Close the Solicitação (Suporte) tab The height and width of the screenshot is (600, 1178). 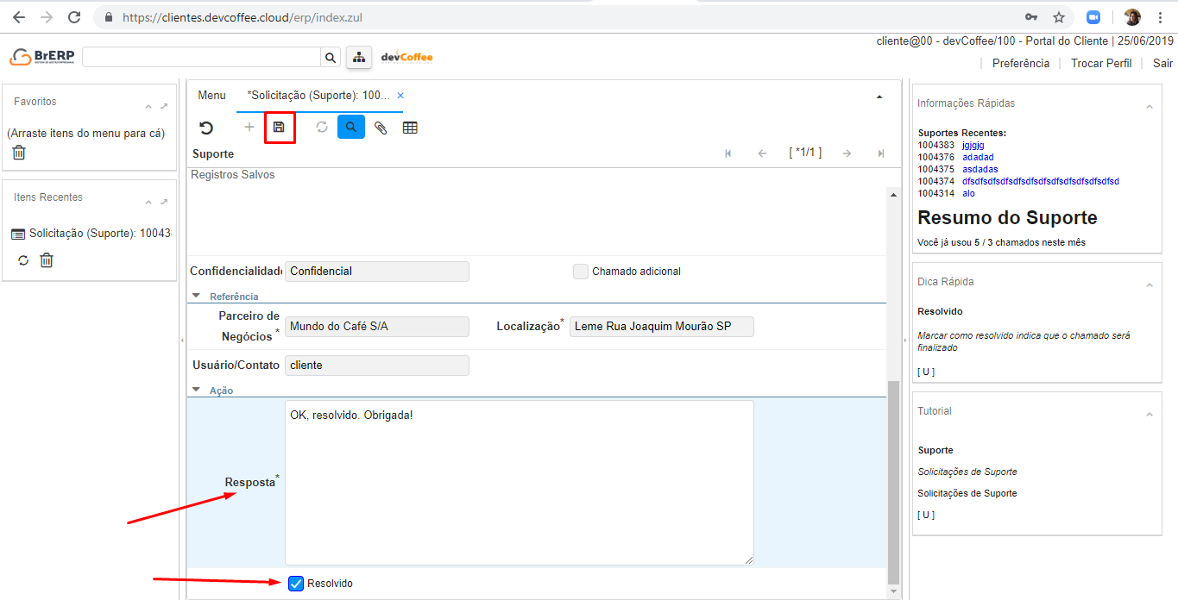(x=400, y=96)
